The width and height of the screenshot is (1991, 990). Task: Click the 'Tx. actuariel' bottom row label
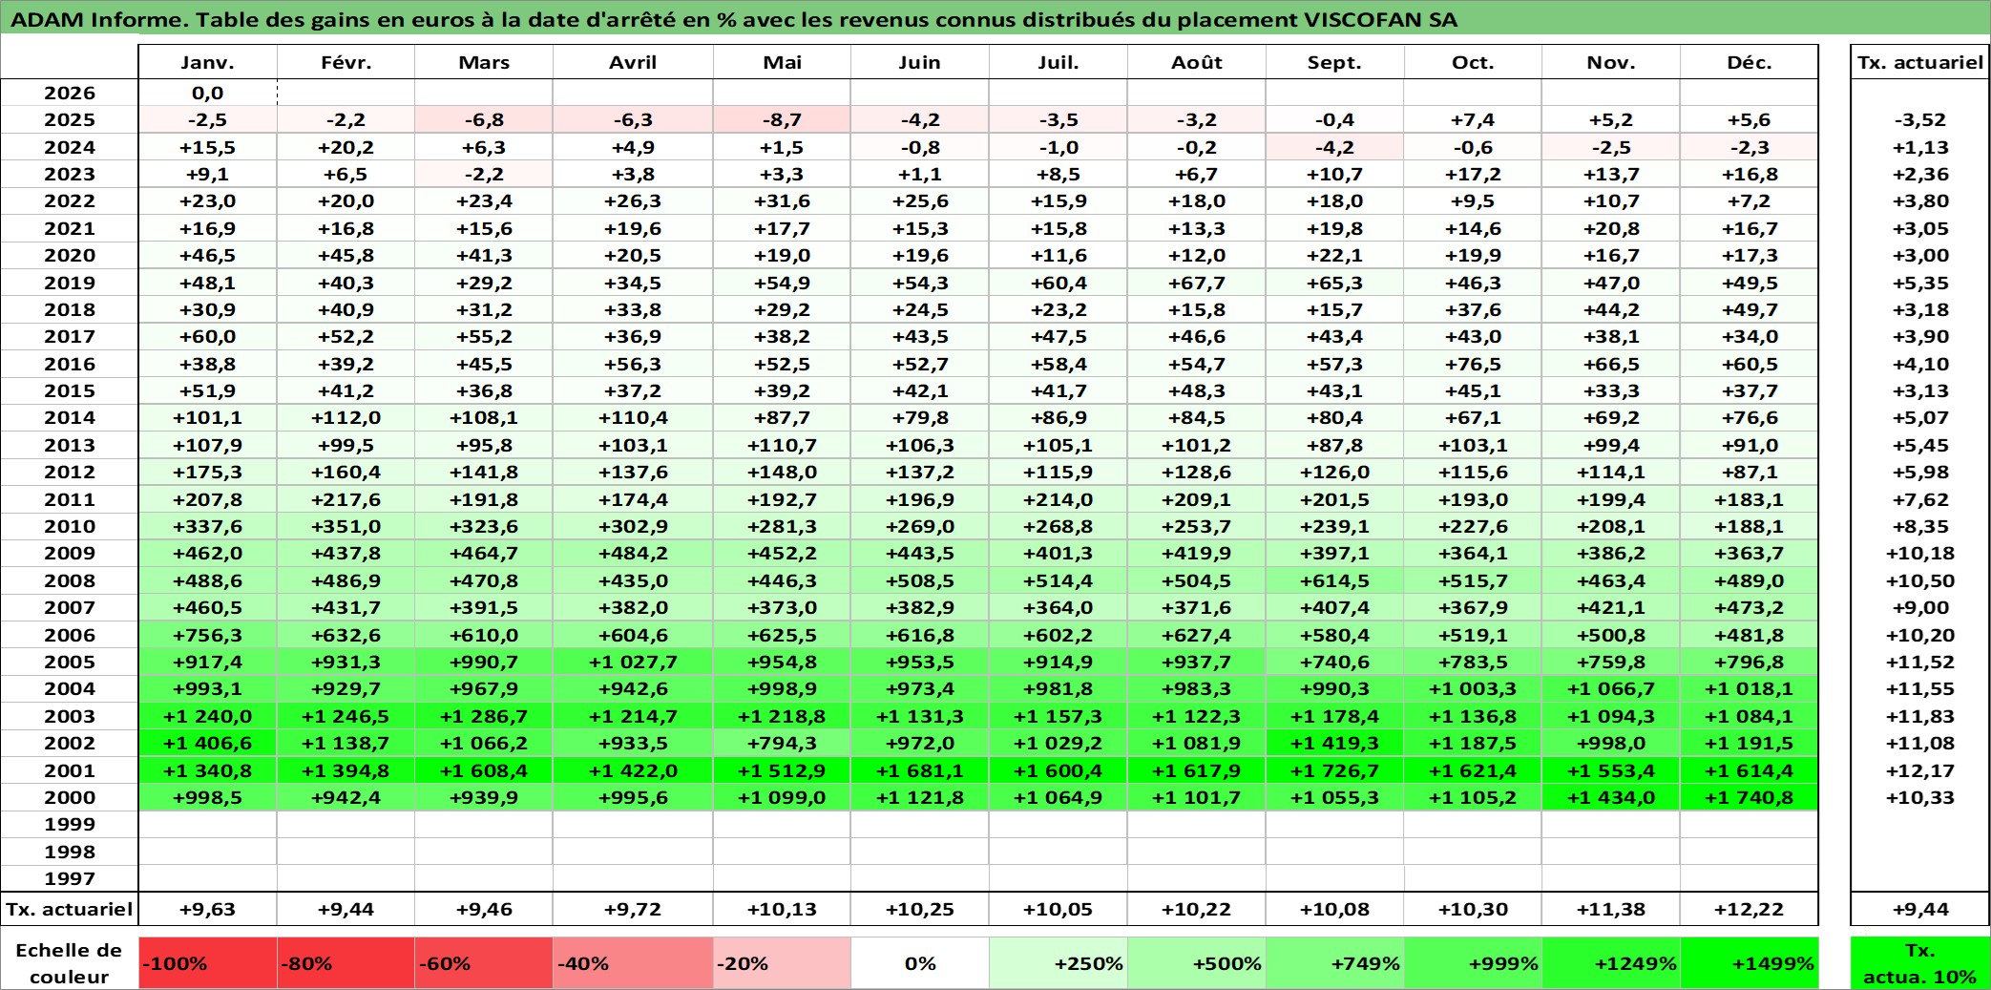click(70, 909)
